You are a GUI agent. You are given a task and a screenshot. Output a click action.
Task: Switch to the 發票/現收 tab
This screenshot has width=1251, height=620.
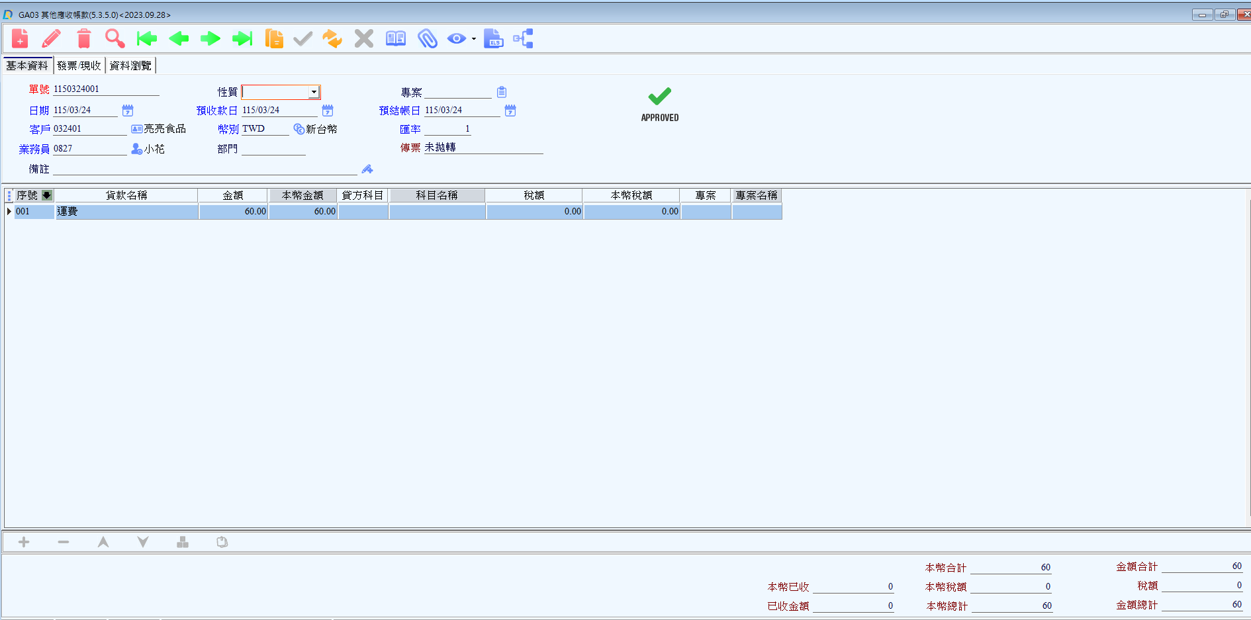(x=79, y=66)
